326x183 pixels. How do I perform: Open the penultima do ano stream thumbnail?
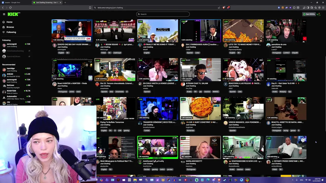(x=286, y=31)
